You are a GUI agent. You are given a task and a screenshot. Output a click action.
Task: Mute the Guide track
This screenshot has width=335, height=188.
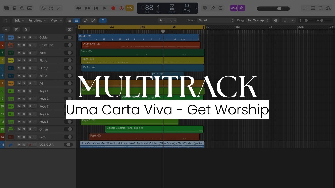pyautogui.click(x=19, y=37)
